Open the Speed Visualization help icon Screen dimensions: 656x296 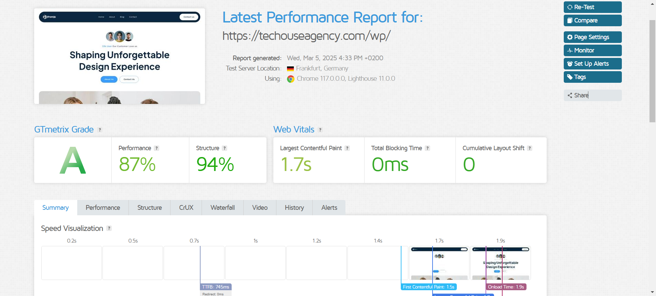point(109,228)
